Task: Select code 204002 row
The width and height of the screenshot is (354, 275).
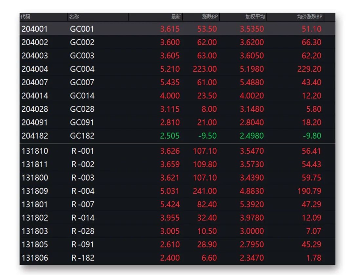Action: [34, 42]
